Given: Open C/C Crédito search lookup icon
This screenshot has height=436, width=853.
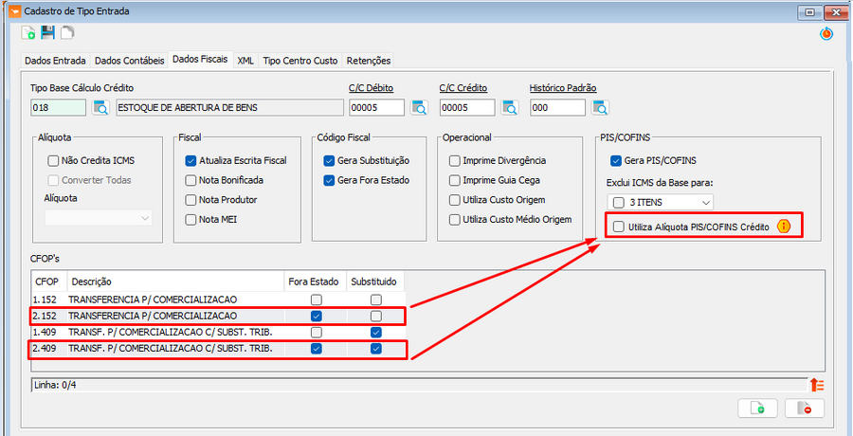Looking at the screenshot, I should [x=509, y=107].
